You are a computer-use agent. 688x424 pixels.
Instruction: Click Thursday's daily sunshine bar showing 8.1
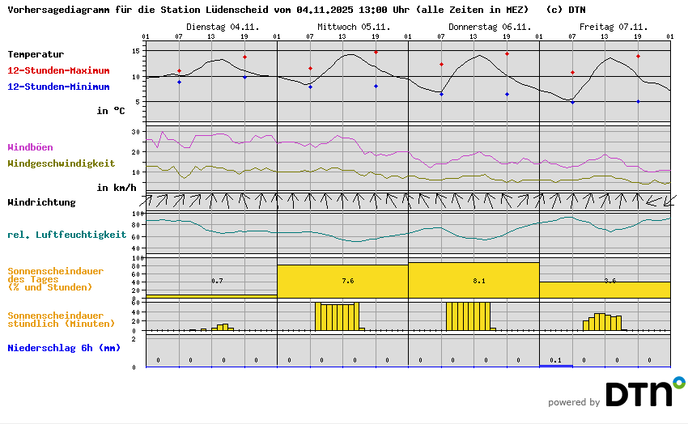[474, 279]
